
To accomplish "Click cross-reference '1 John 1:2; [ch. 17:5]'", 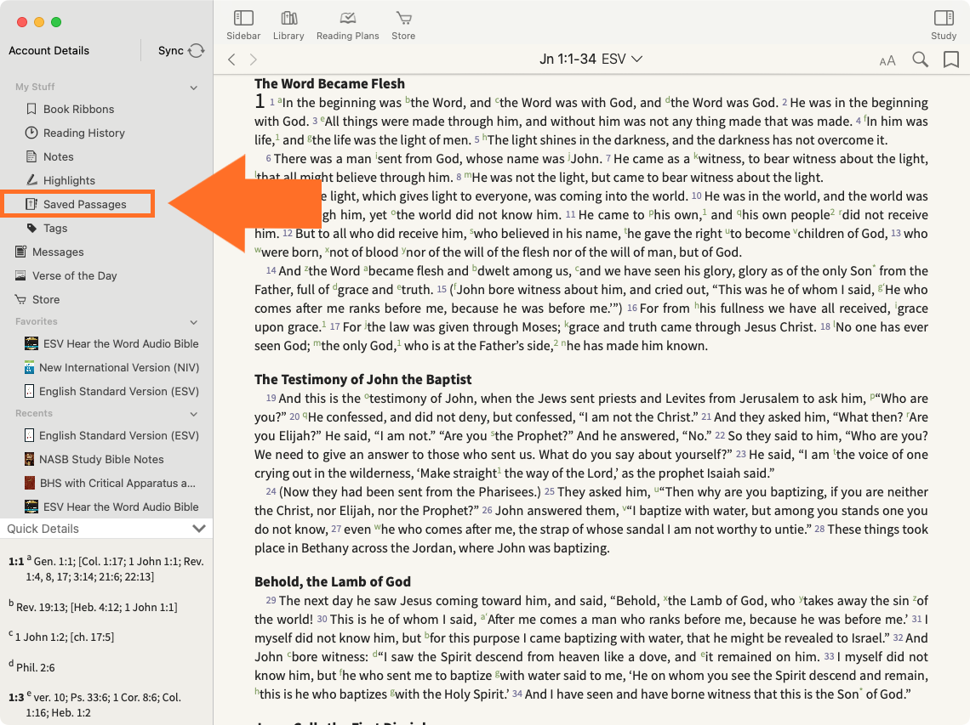I will pyautogui.click(x=65, y=637).
